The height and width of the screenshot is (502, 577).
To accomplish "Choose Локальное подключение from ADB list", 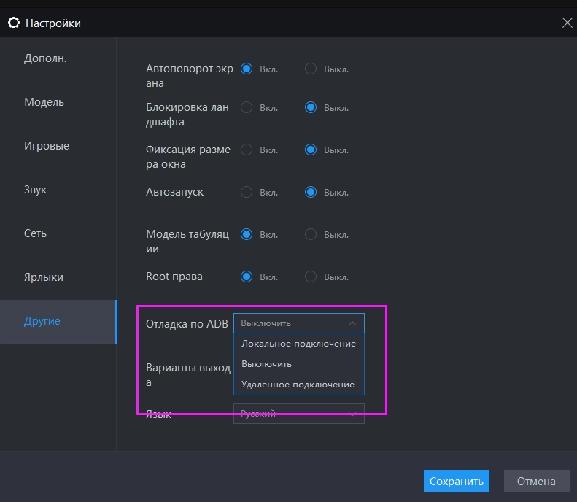I will (298, 344).
